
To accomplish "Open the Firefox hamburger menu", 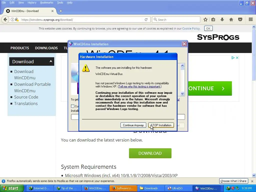I will pyautogui.click(x=251, y=19).
